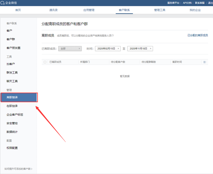Click the 离职时间 column header
Image resolution: width=213 pixels, height=174 pixels.
pos(177,62)
